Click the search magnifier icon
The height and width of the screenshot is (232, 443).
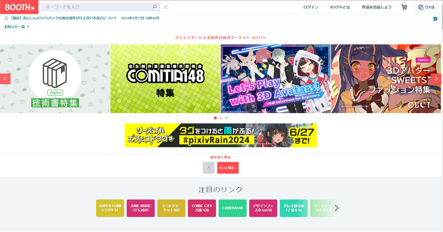[x=155, y=7]
